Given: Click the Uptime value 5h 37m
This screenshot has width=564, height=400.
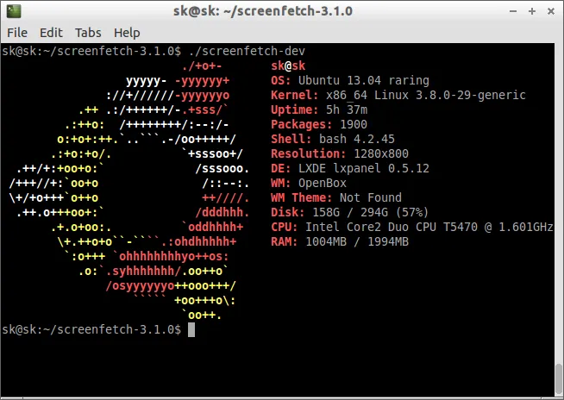Looking at the screenshot, I should [x=347, y=109].
